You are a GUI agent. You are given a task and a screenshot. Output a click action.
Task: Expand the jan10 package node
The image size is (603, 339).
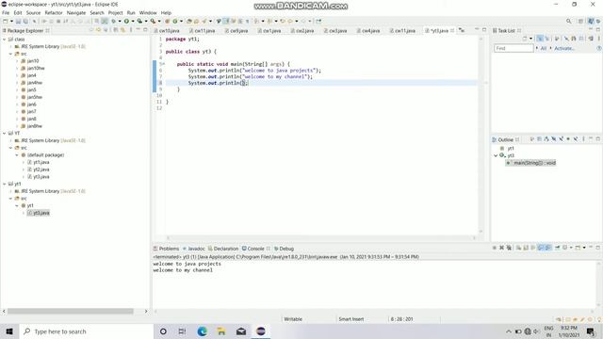coord(17,60)
